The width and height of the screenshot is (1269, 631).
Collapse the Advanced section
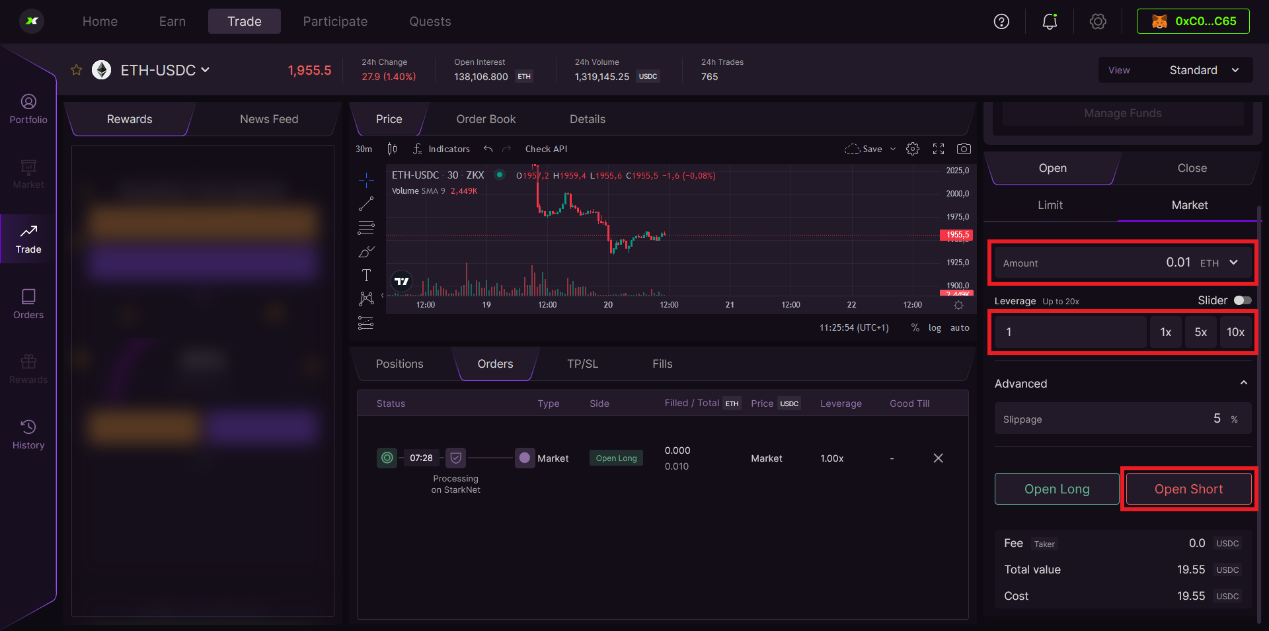click(x=1243, y=383)
